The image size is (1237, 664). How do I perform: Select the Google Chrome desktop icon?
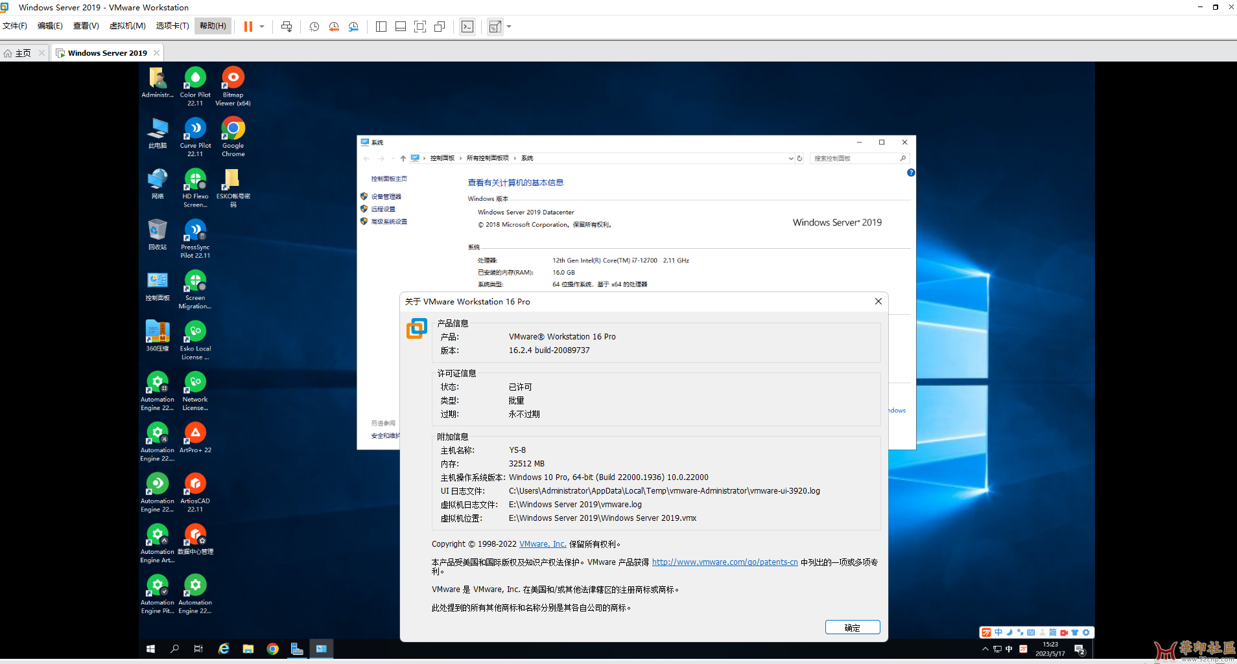click(x=233, y=136)
